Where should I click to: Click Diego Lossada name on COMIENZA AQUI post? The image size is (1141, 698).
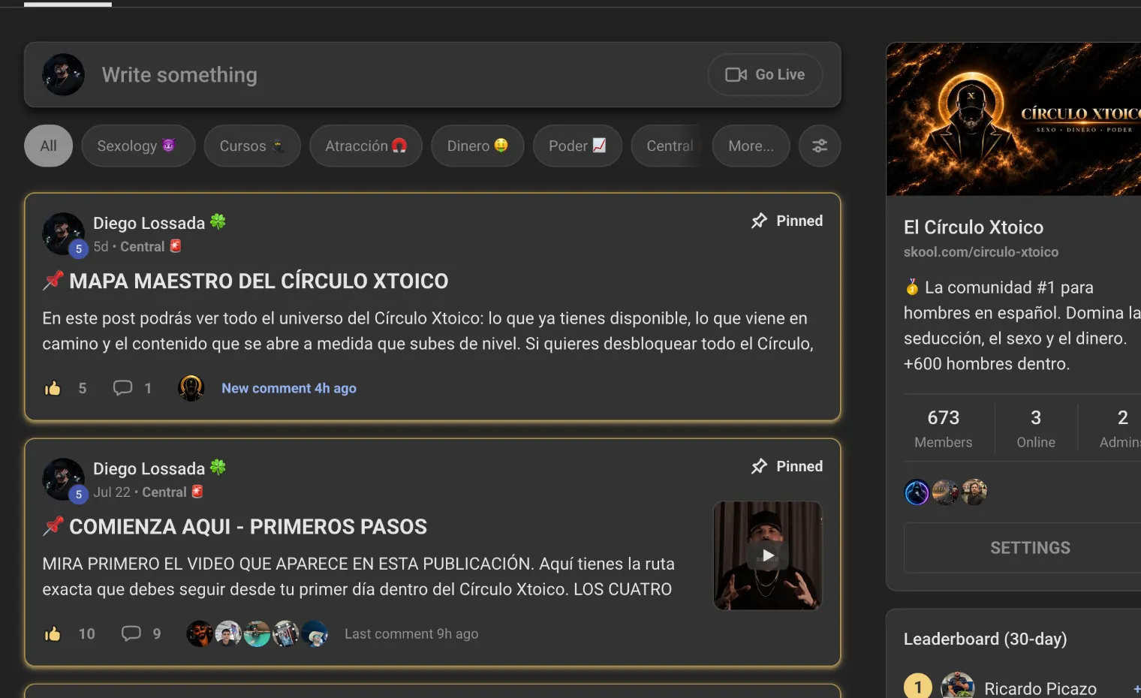[x=149, y=468]
